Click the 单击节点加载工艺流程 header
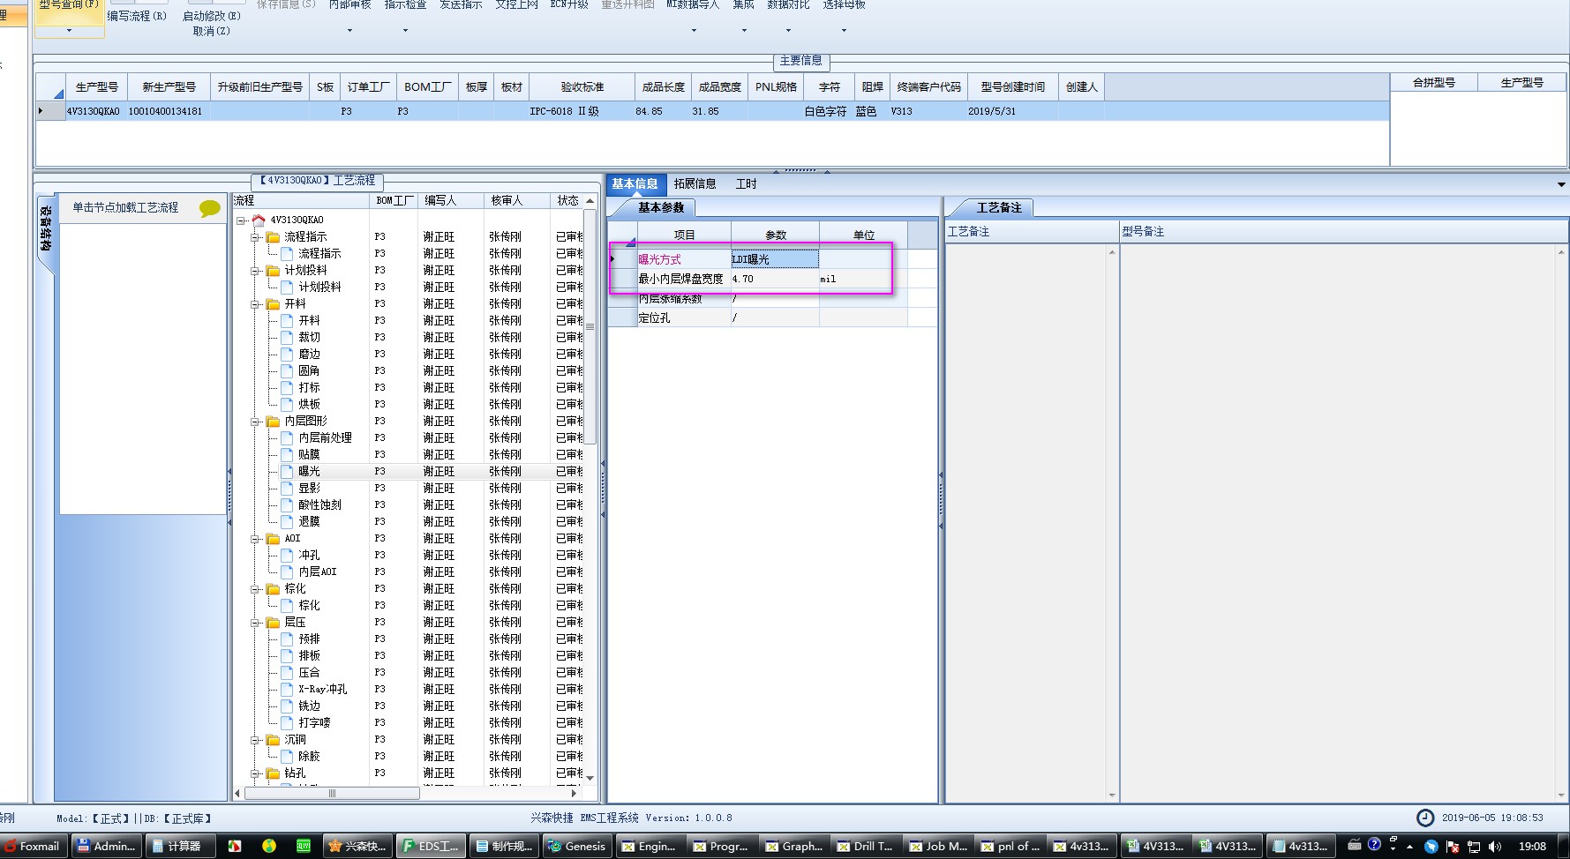This screenshot has height=859, width=1570. point(125,208)
